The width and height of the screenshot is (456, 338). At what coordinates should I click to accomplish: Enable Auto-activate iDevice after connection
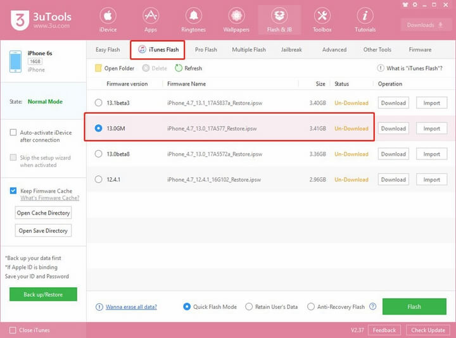(13, 132)
